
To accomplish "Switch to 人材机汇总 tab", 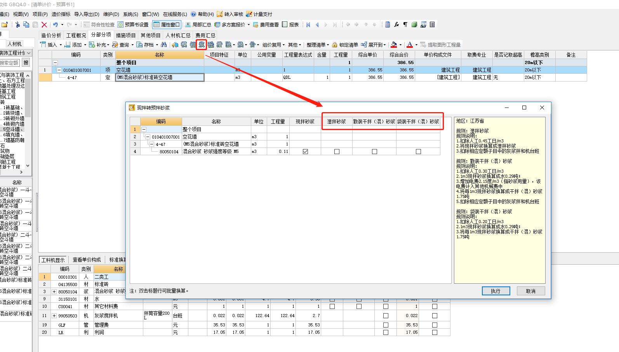I will (178, 35).
